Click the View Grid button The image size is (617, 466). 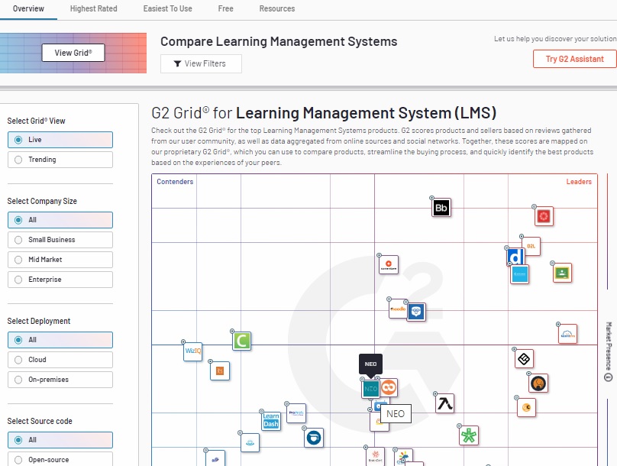pyautogui.click(x=73, y=53)
